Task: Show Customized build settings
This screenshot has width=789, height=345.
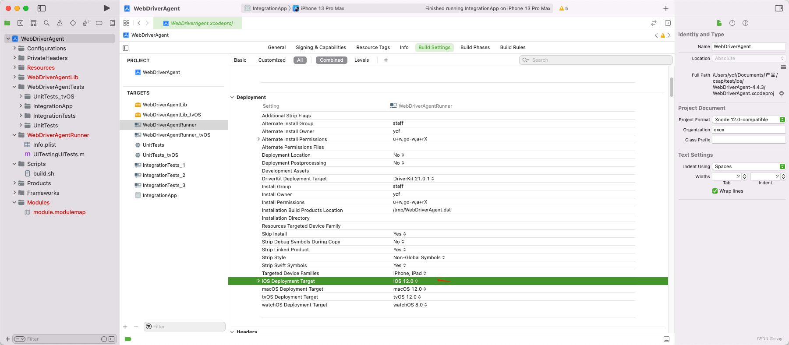Action: pyautogui.click(x=272, y=60)
